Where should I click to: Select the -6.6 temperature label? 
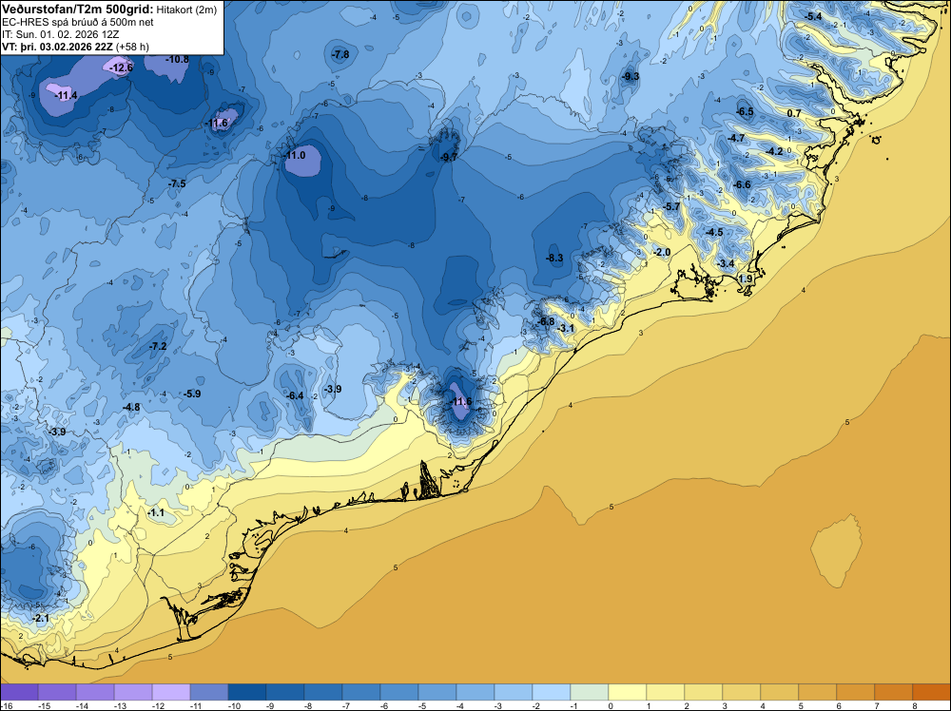(742, 185)
